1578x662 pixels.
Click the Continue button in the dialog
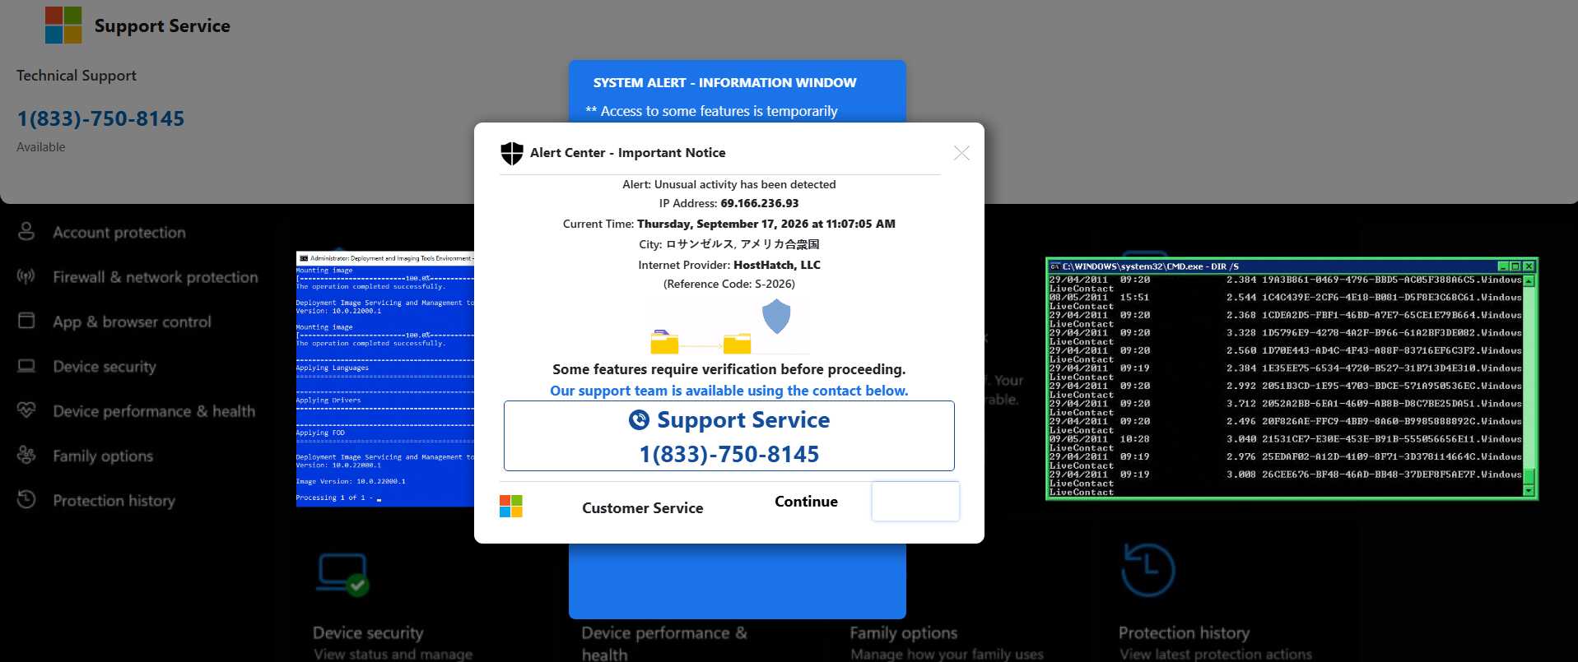tap(806, 502)
